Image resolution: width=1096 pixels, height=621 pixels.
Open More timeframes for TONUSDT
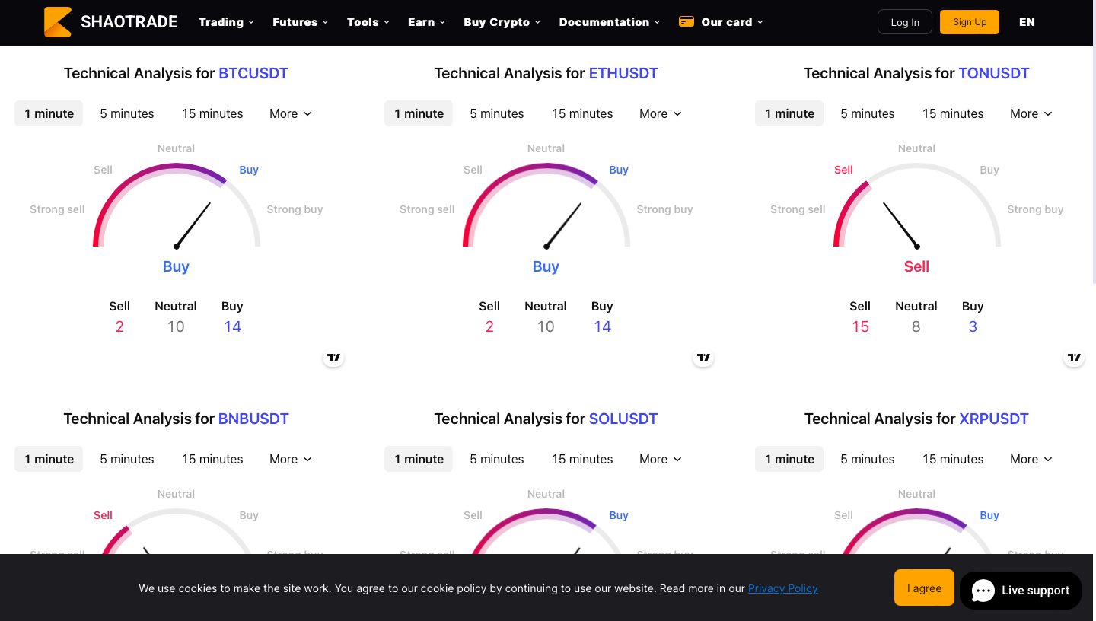point(1031,113)
